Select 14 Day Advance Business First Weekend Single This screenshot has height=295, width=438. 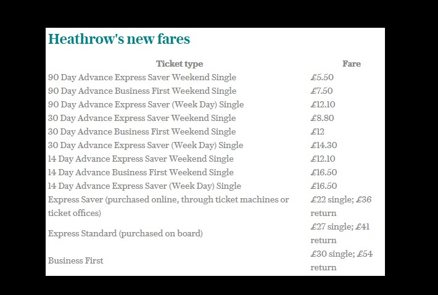click(141, 172)
